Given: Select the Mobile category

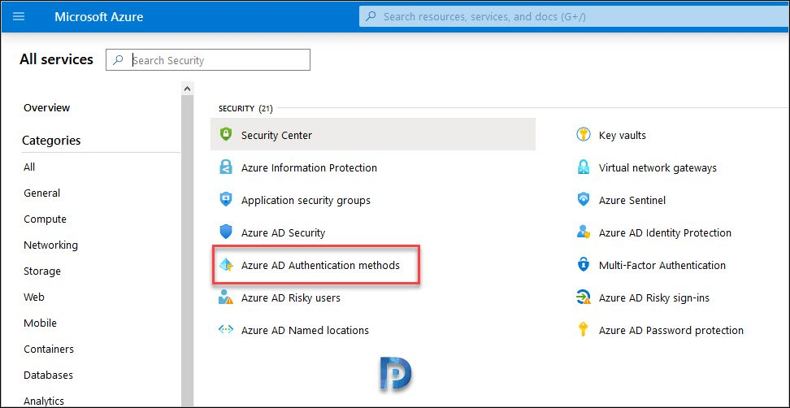Looking at the screenshot, I should click(40, 323).
